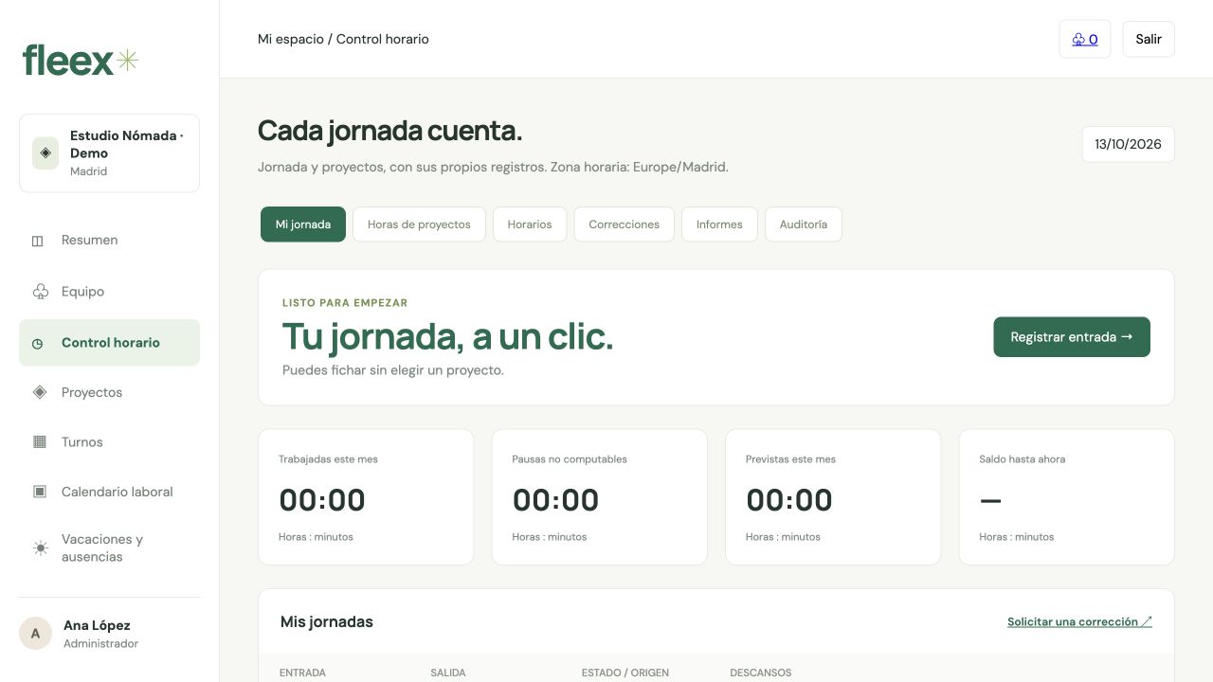This screenshot has height=682, width=1213.
Task: Click the Salir button
Action: point(1149,39)
